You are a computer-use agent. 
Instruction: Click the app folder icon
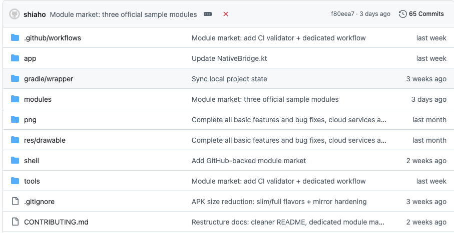click(x=15, y=58)
